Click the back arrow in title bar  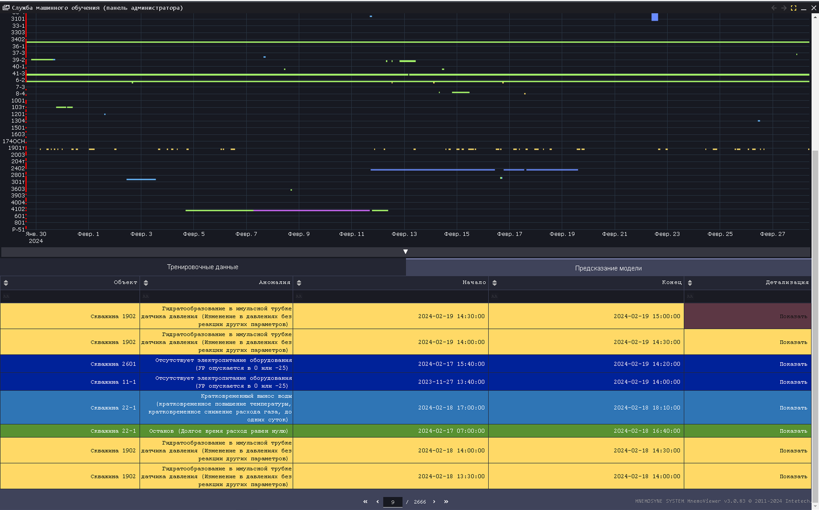coord(774,8)
